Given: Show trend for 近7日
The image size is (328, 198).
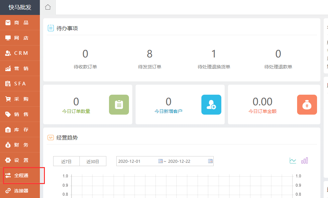Looking at the screenshot, I should point(66,161).
